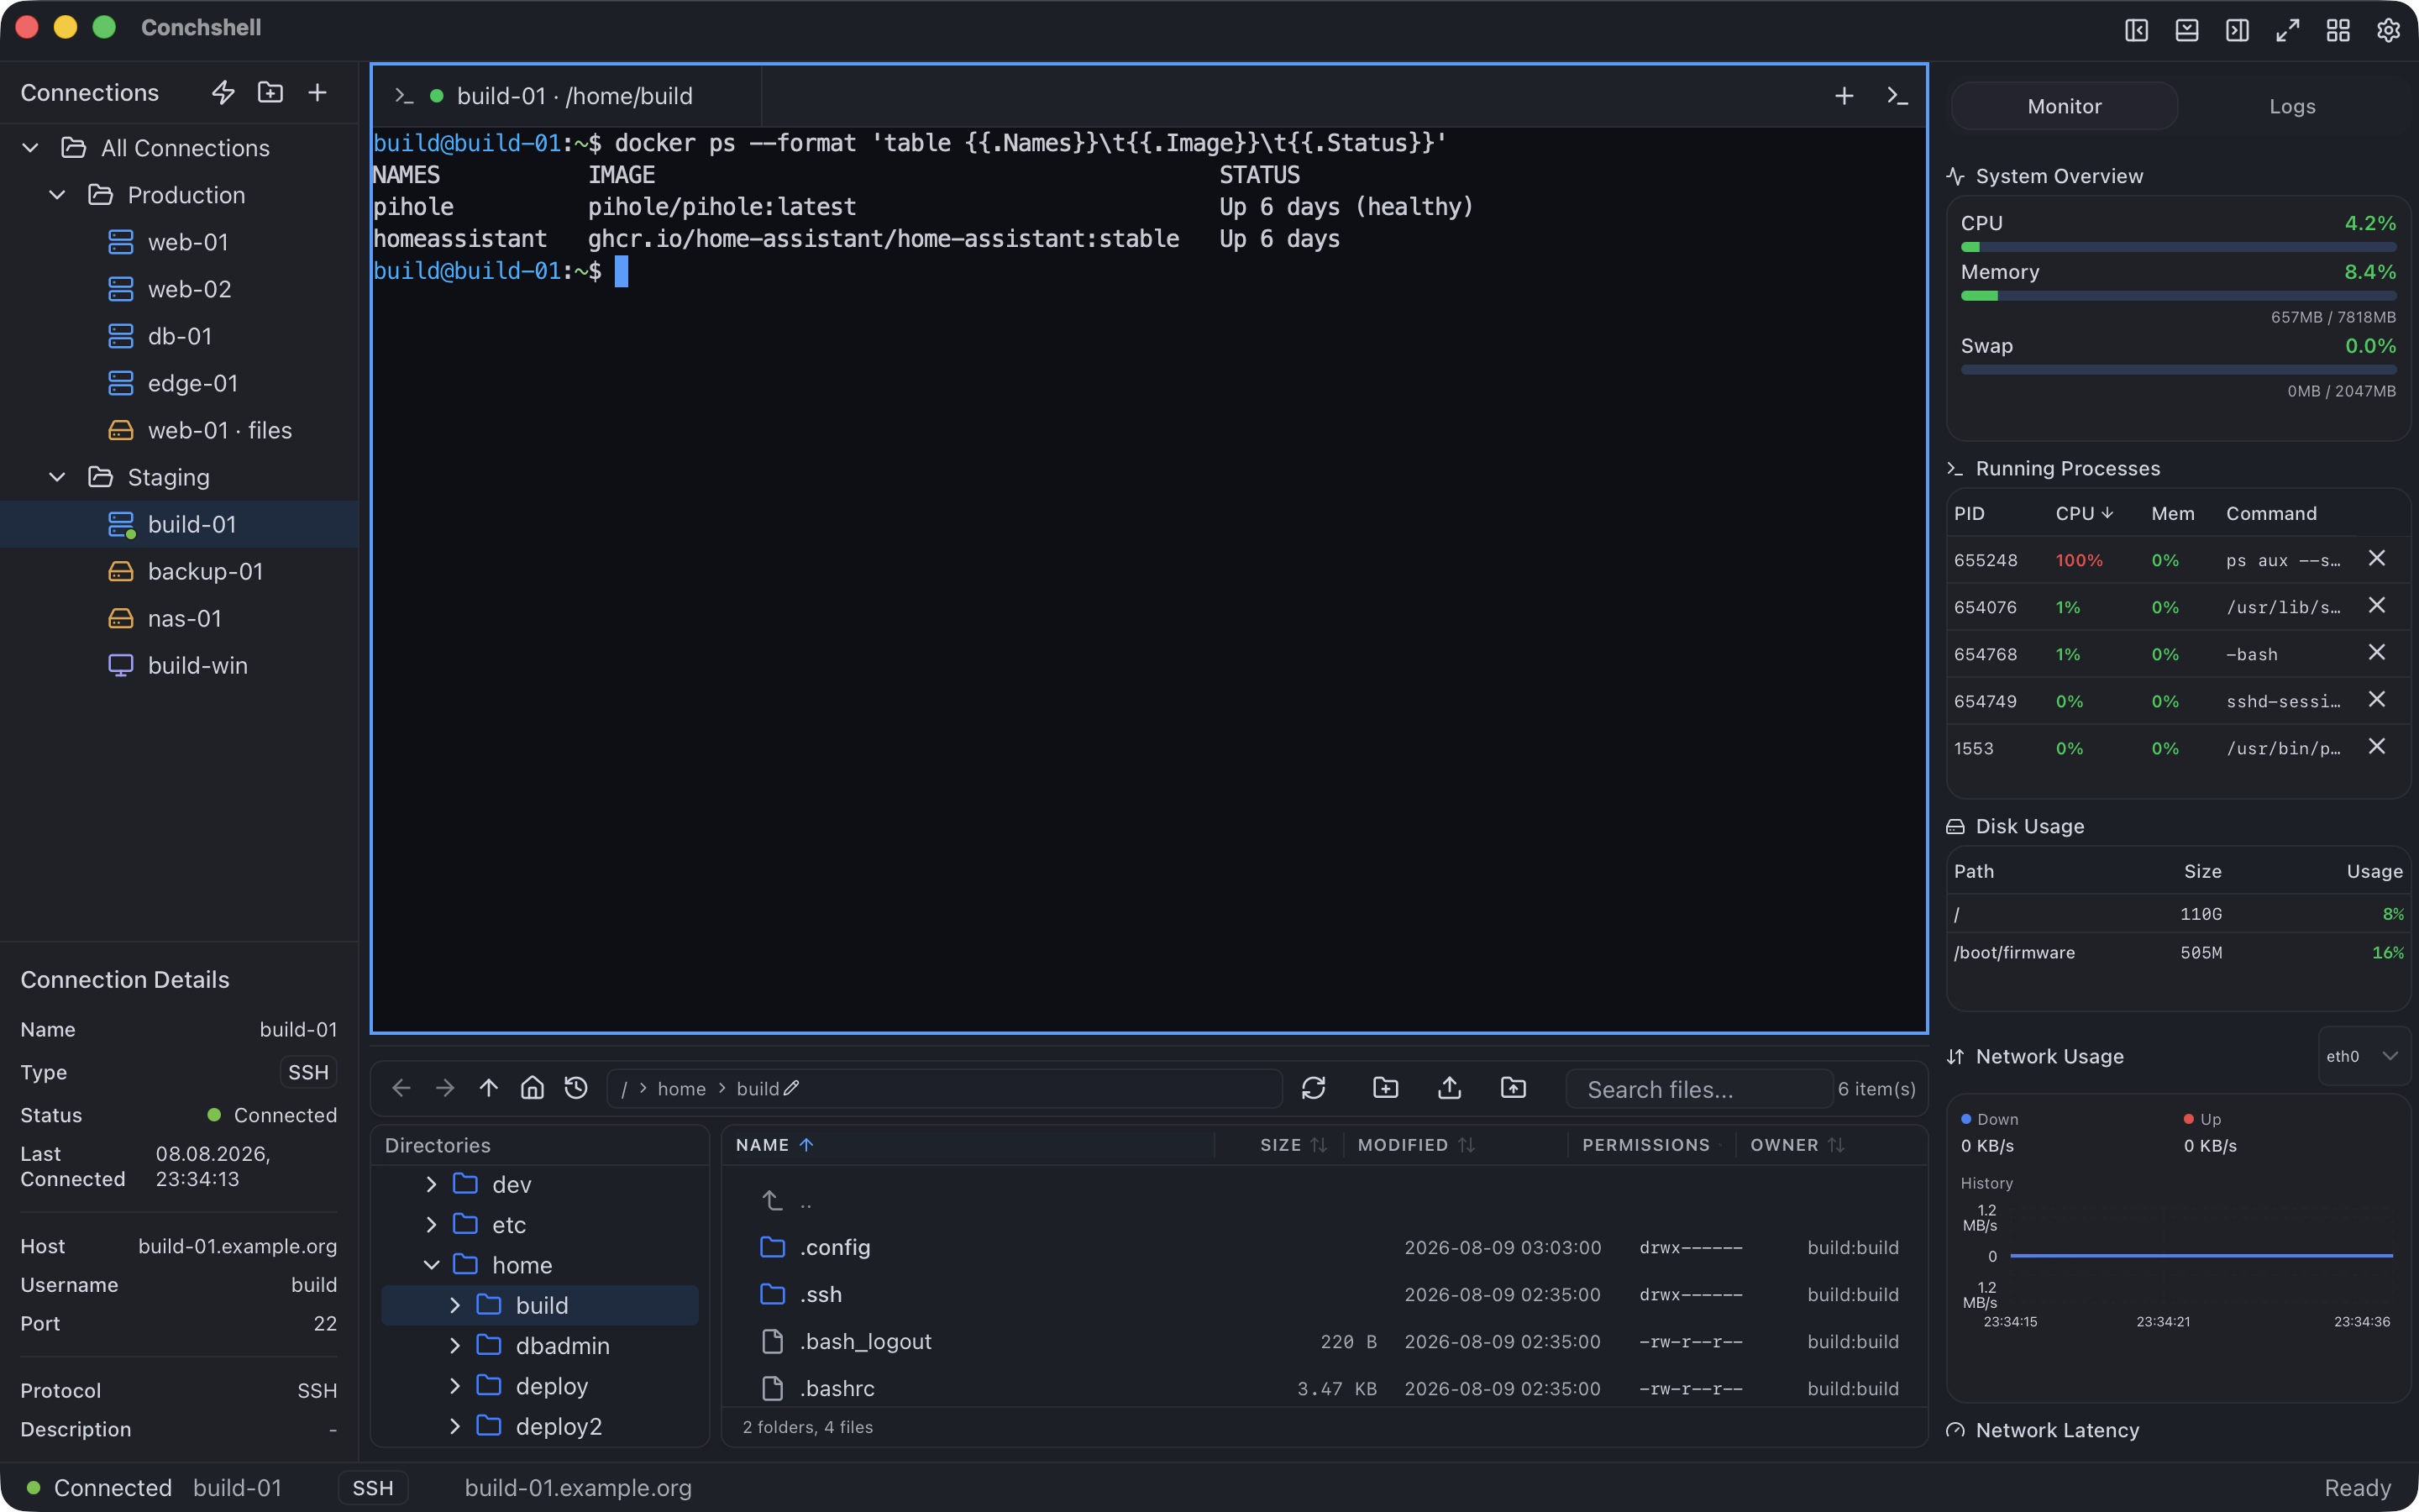Select the .bashrc file
The width and height of the screenshot is (2419, 1512).
1325,1388
